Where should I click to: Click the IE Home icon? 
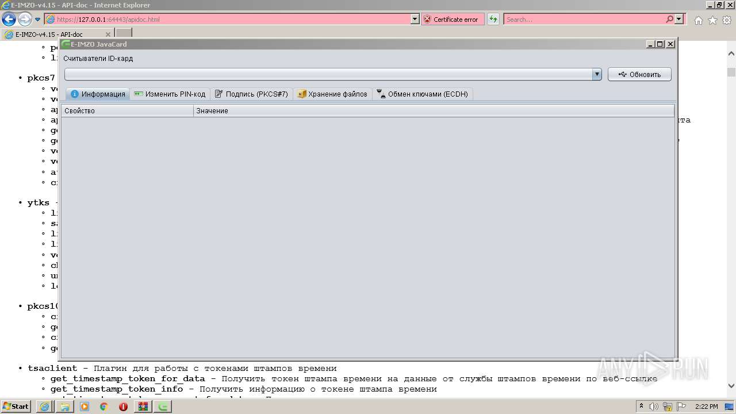point(698,20)
